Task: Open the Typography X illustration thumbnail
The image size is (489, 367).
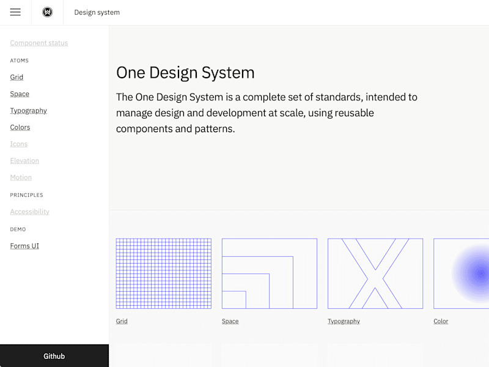Action: pyautogui.click(x=375, y=273)
